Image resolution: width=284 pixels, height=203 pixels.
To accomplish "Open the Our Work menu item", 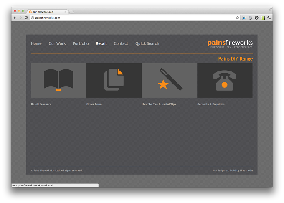I will click(x=57, y=43).
